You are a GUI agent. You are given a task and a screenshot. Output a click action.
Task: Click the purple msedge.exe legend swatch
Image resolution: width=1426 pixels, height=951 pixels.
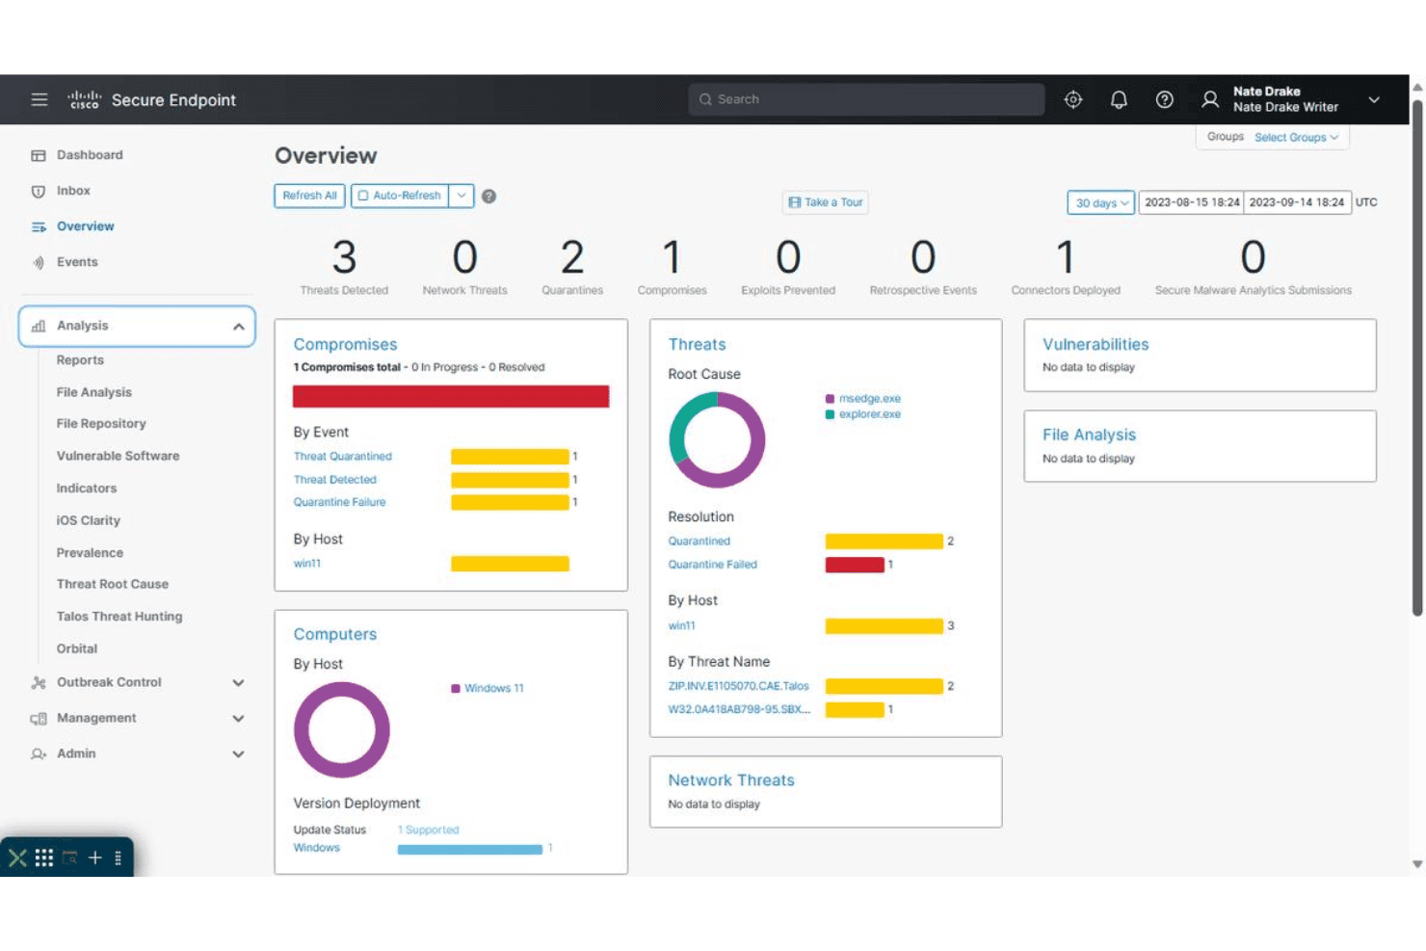point(830,399)
